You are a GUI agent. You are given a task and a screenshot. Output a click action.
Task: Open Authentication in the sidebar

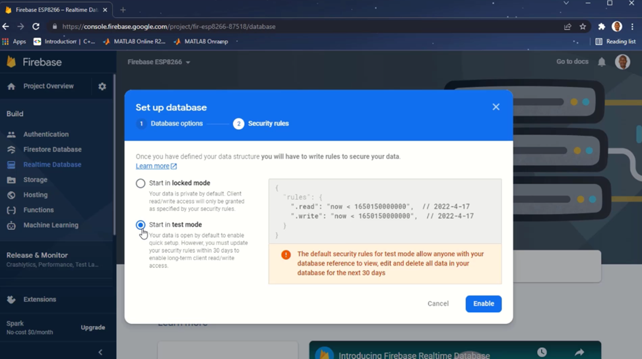tap(46, 134)
